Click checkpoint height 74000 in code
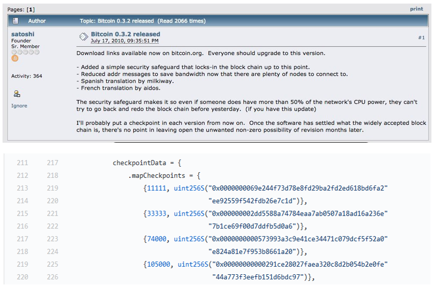 click(x=156, y=239)
